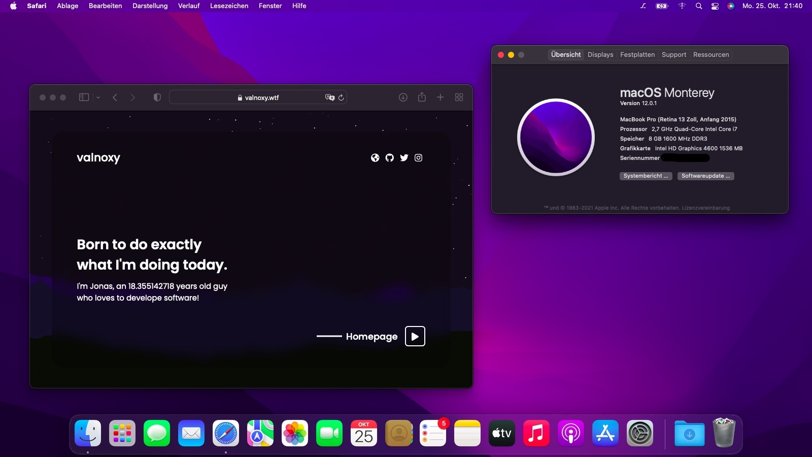This screenshot has height=457, width=812.
Task: Open Reminders with badge 5 in Dock
Action: click(433, 433)
